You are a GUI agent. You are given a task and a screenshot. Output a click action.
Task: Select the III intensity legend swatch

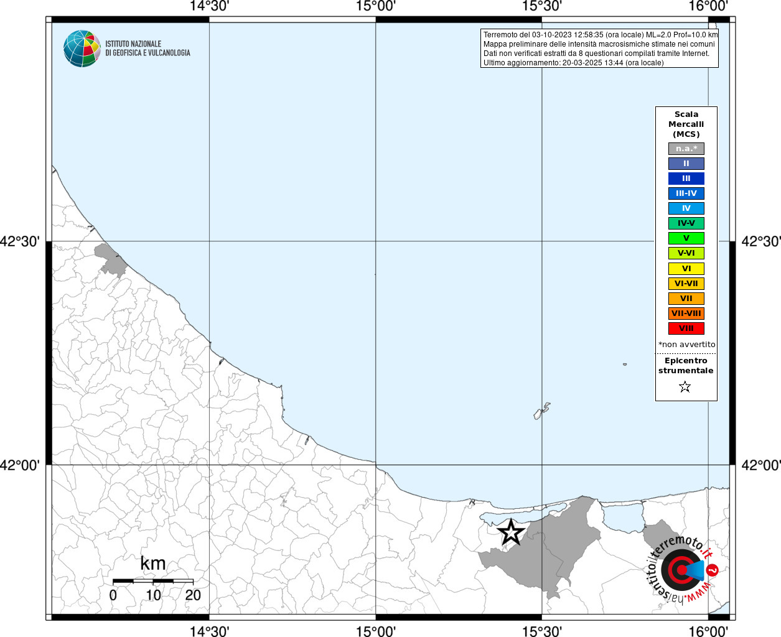686,179
